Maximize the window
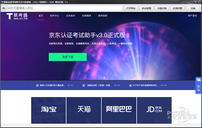 pos(196,2)
